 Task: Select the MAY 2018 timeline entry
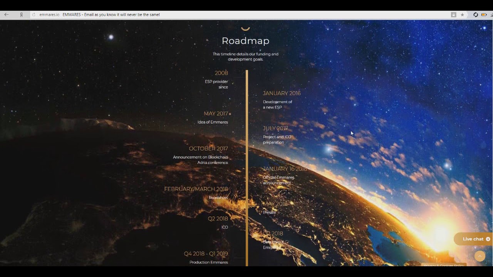click(x=275, y=204)
